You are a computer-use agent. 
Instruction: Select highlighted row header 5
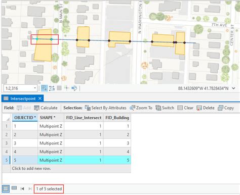(7, 160)
